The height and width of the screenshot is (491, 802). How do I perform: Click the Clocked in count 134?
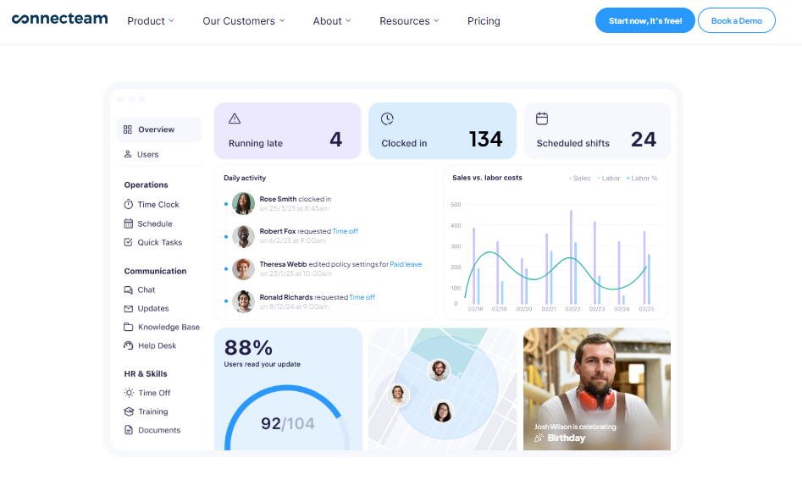tap(486, 139)
